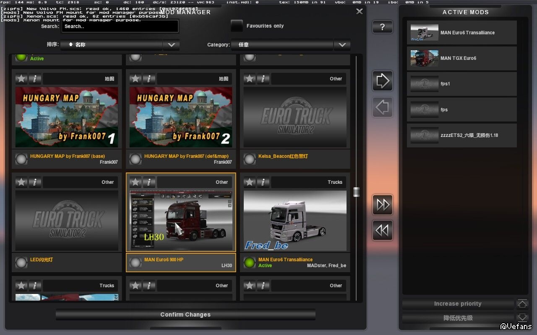The height and width of the screenshot is (335, 537).
Task: Open help with the question mark button
Action: (x=382, y=27)
